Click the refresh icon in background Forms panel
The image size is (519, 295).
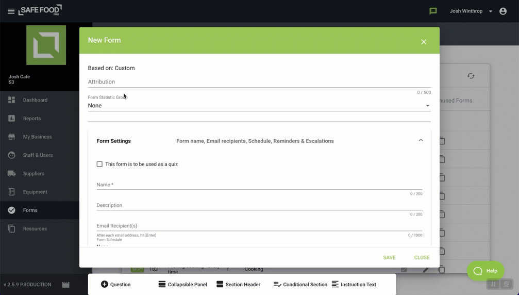click(471, 76)
